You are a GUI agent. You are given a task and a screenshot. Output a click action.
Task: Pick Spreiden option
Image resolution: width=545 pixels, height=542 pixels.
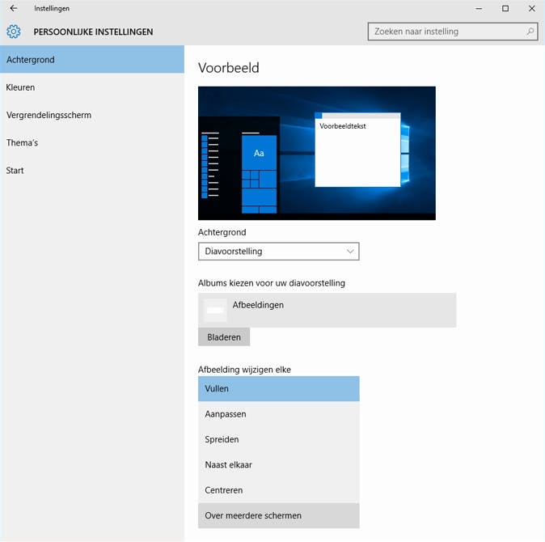click(279, 439)
